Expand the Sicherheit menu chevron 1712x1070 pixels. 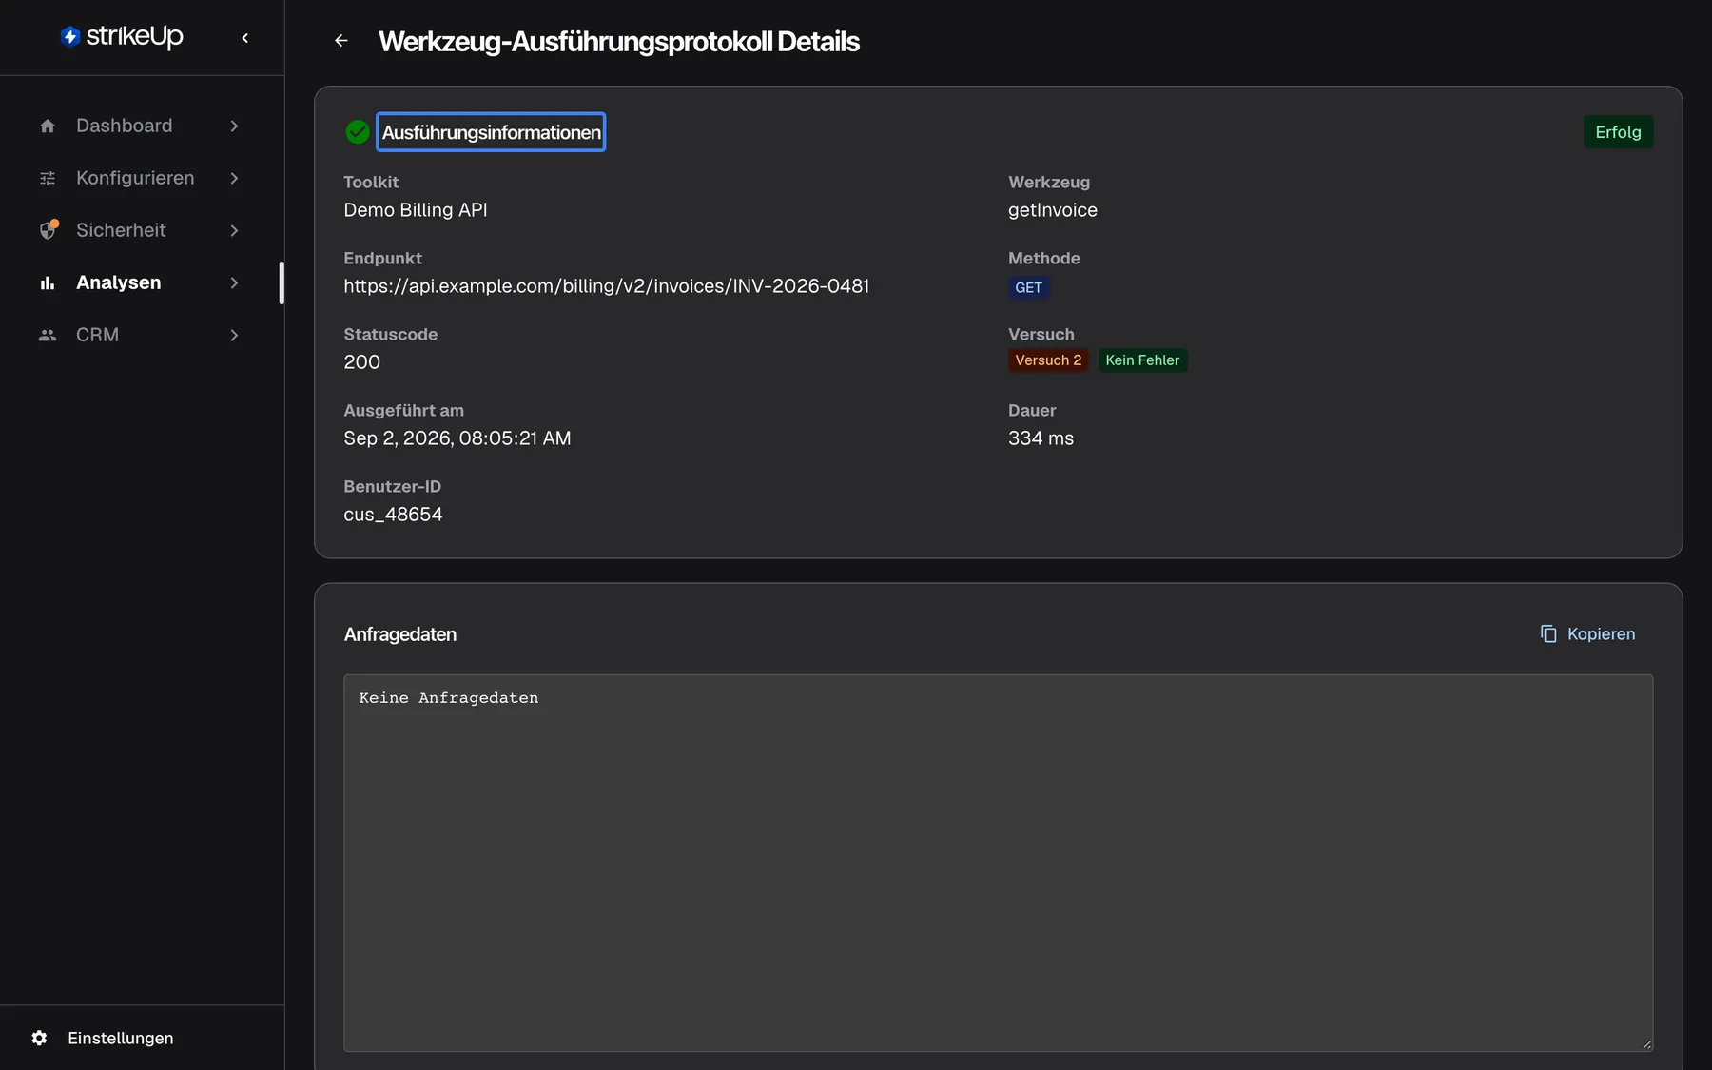pos(234,230)
